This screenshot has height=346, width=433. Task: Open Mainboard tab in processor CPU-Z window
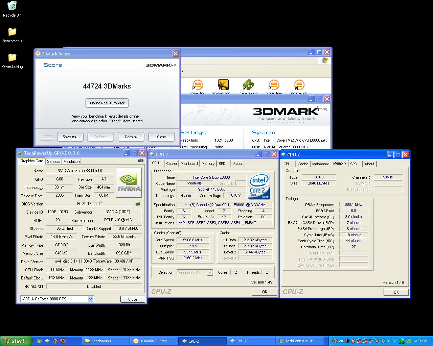click(x=189, y=164)
